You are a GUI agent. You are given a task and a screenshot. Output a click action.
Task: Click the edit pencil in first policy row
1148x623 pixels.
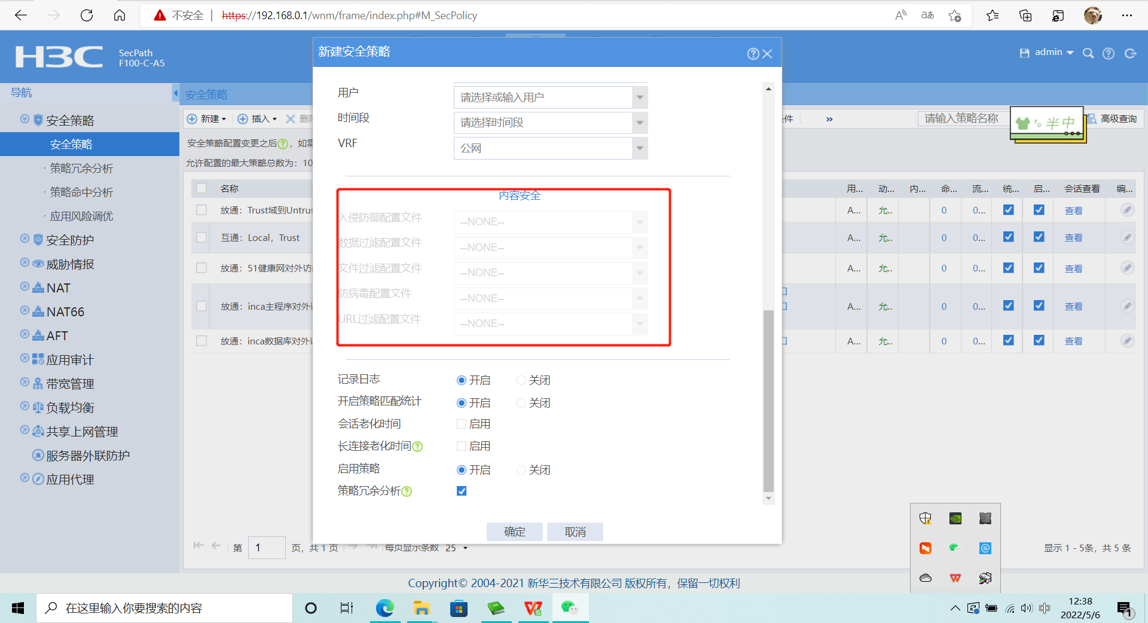1127,210
